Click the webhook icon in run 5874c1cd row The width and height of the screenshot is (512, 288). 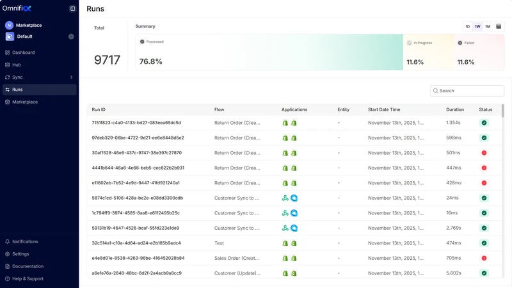tap(285, 198)
